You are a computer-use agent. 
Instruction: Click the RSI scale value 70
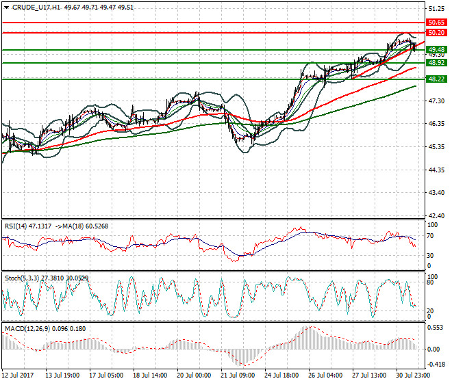pyautogui.click(x=430, y=236)
